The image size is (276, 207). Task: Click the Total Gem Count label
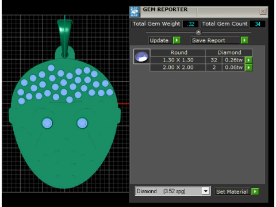tap(225, 24)
